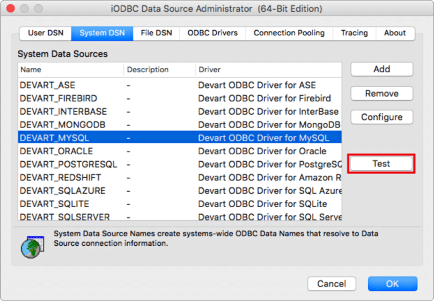Image resolution: width=434 pixels, height=301 pixels.
Task: Sort by the Driver column header
Action: click(268, 70)
